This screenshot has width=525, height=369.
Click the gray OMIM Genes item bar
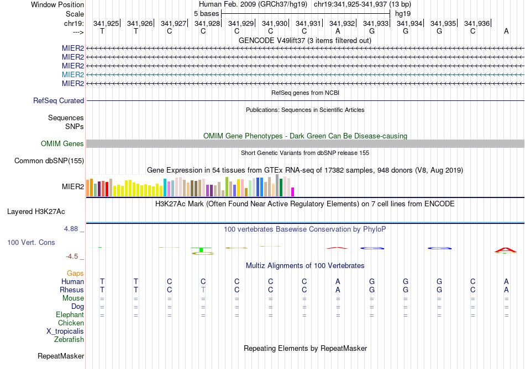(x=305, y=144)
